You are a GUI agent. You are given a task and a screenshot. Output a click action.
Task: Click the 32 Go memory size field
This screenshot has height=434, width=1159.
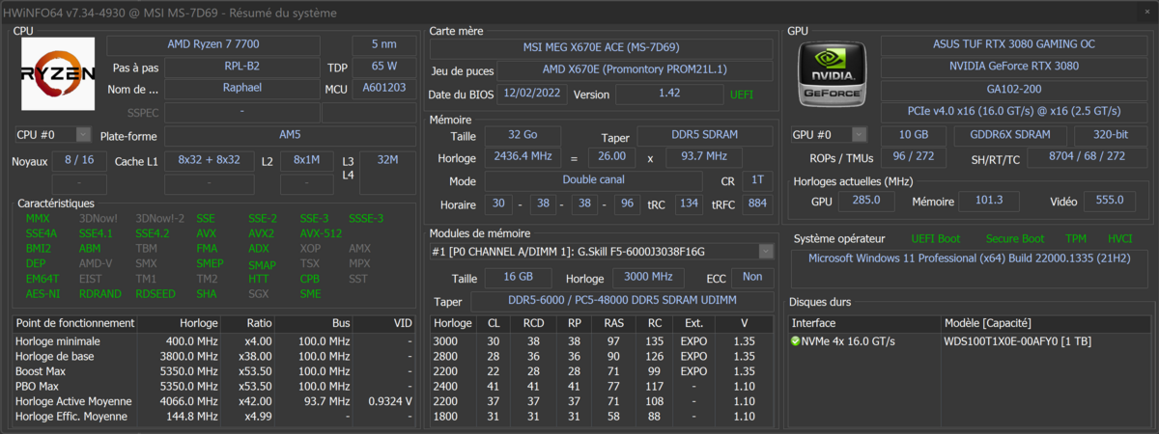click(522, 136)
